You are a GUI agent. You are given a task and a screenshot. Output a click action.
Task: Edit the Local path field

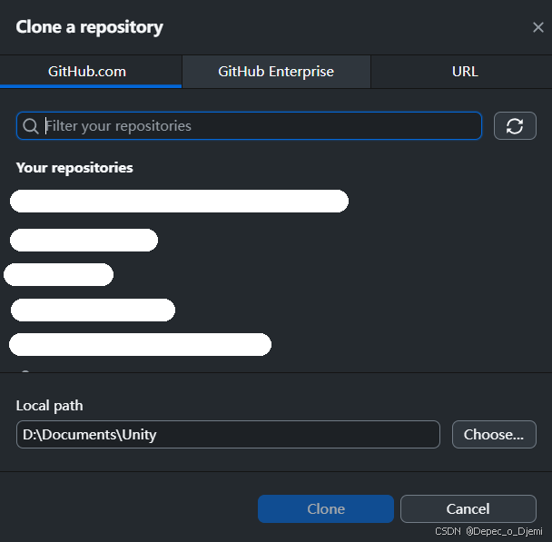pyautogui.click(x=228, y=434)
